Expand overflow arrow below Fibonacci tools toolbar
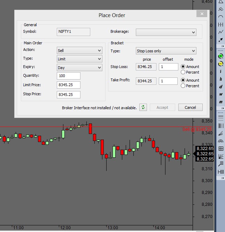 pyautogui.click(x=223, y=178)
